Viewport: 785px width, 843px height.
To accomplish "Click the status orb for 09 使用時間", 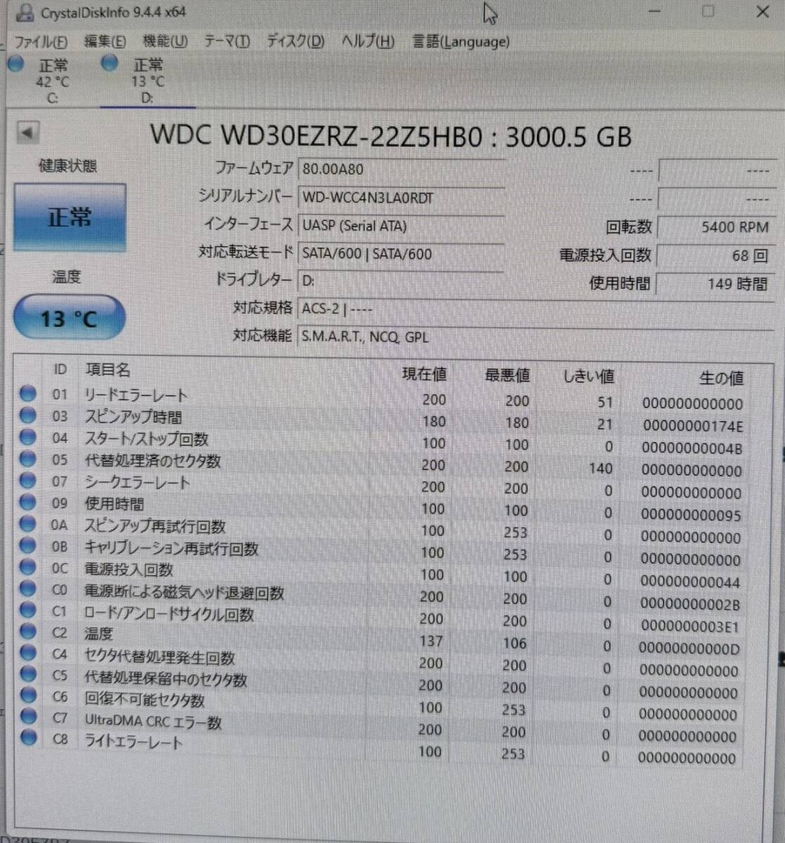I will tap(27, 502).
